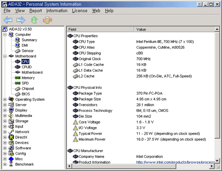Select the Memory module icon
Viewport: 222px width, 171px height.
pyautogui.click(x=17, y=78)
